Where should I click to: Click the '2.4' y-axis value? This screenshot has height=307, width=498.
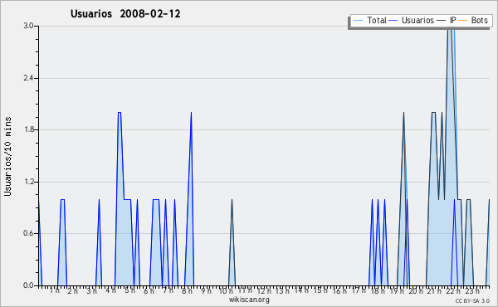[28, 78]
